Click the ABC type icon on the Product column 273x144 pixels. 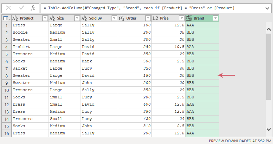tap(15, 18)
